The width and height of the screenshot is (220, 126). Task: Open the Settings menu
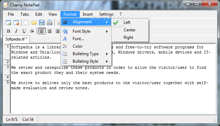[x=106, y=14]
